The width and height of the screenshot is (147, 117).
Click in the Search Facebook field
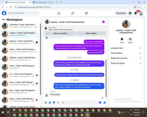point(24,13)
